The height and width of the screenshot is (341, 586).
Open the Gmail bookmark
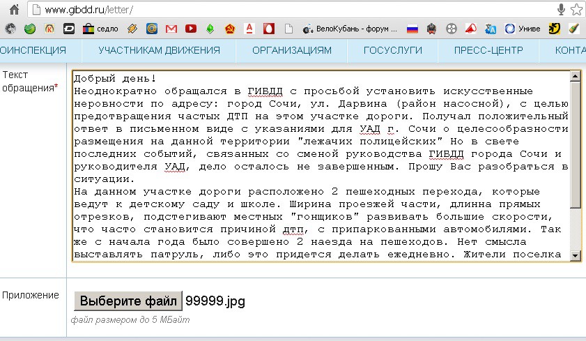tap(171, 29)
